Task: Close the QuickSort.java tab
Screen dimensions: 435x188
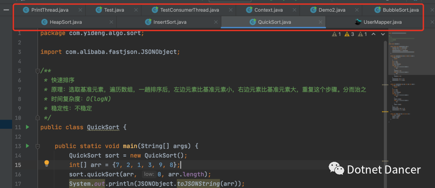Action: (x=321, y=22)
